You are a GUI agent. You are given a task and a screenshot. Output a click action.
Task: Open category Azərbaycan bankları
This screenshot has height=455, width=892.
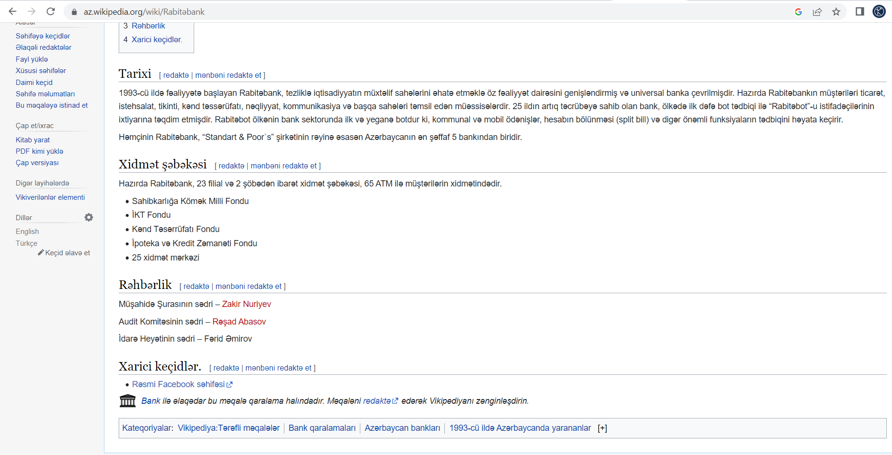click(x=403, y=428)
